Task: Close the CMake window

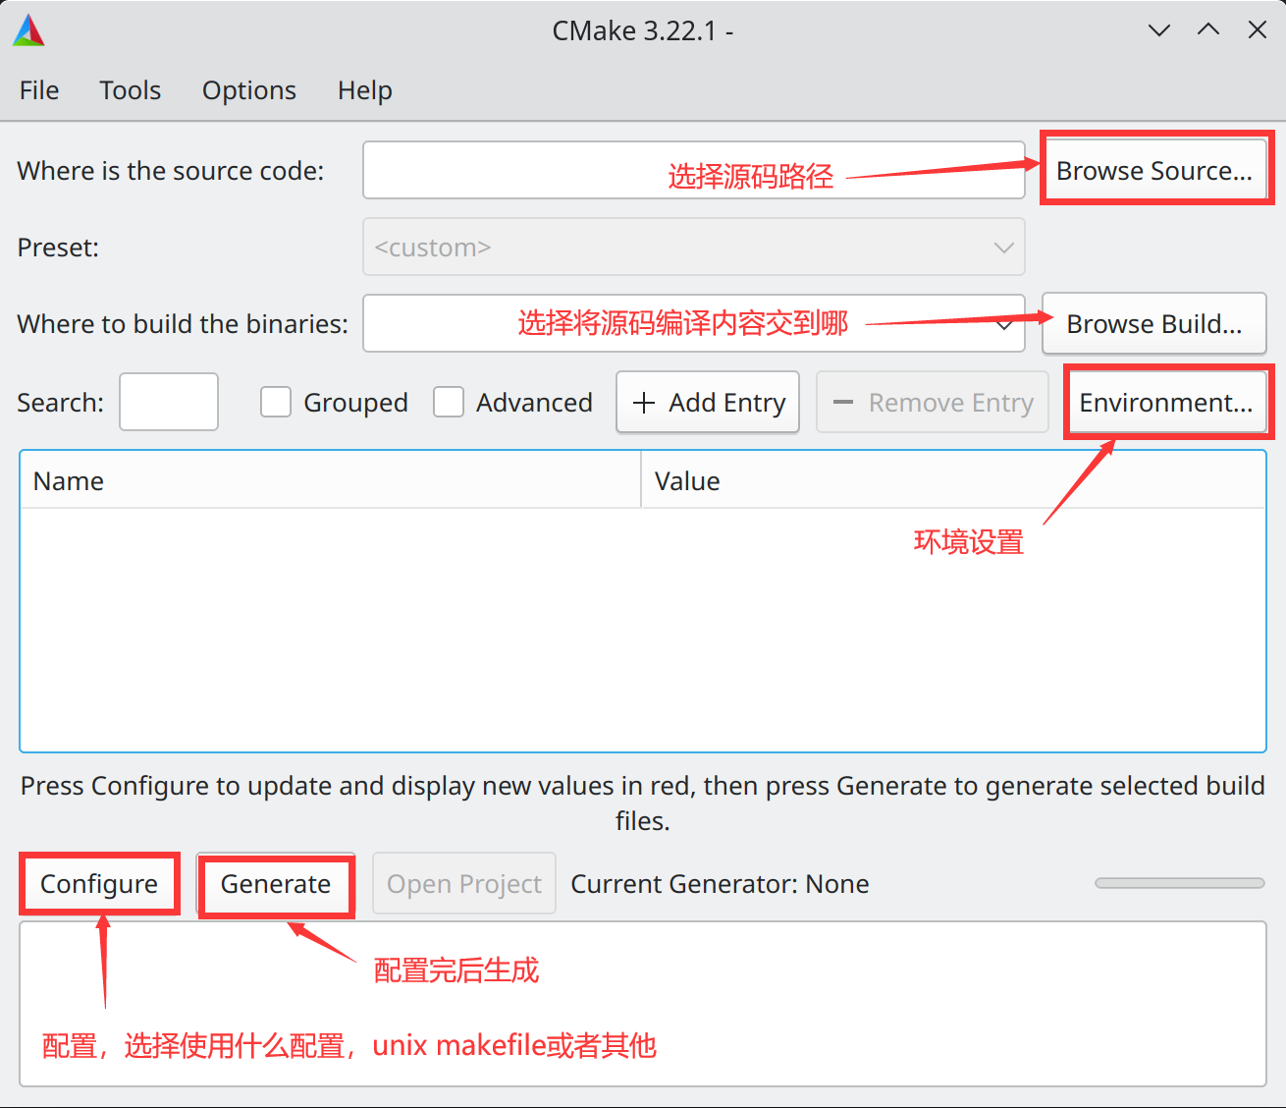Action: tap(1258, 29)
